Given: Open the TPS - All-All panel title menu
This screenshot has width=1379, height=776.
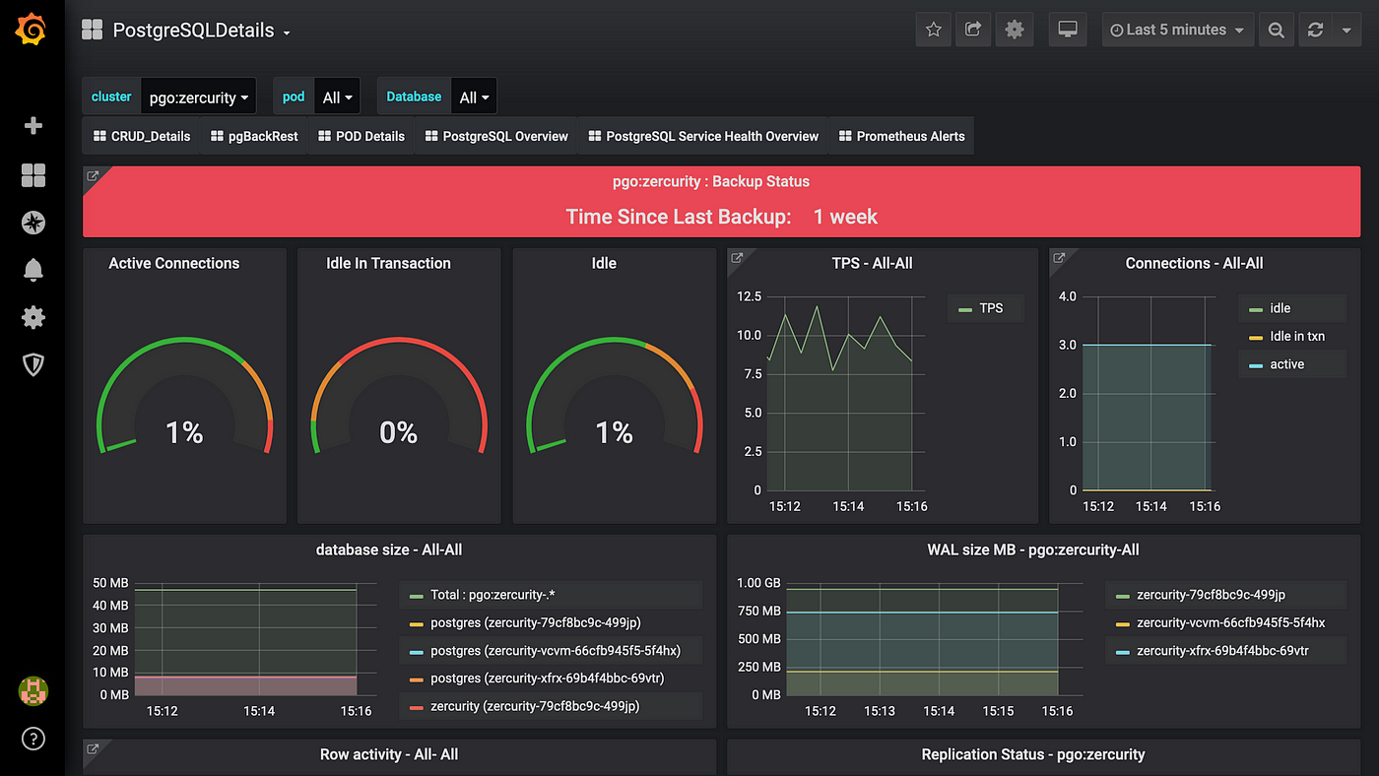Looking at the screenshot, I should 873,263.
